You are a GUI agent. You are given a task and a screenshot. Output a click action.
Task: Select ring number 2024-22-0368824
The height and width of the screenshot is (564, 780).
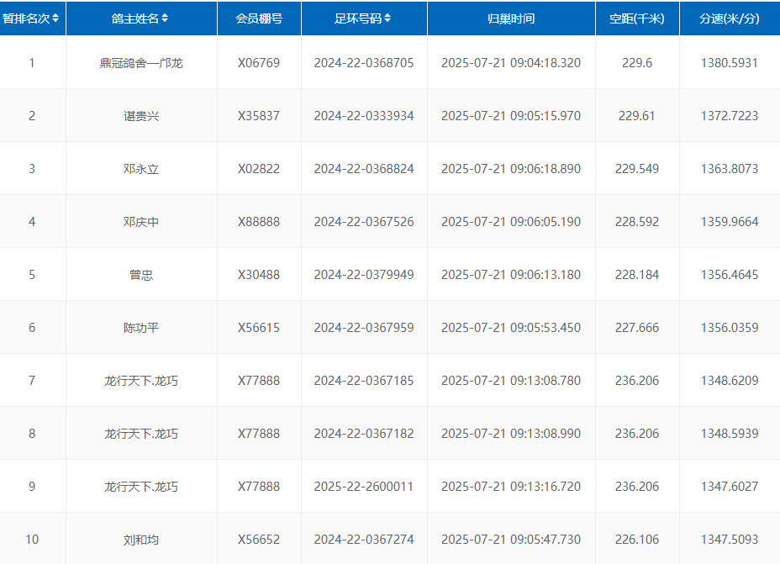click(x=363, y=169)
